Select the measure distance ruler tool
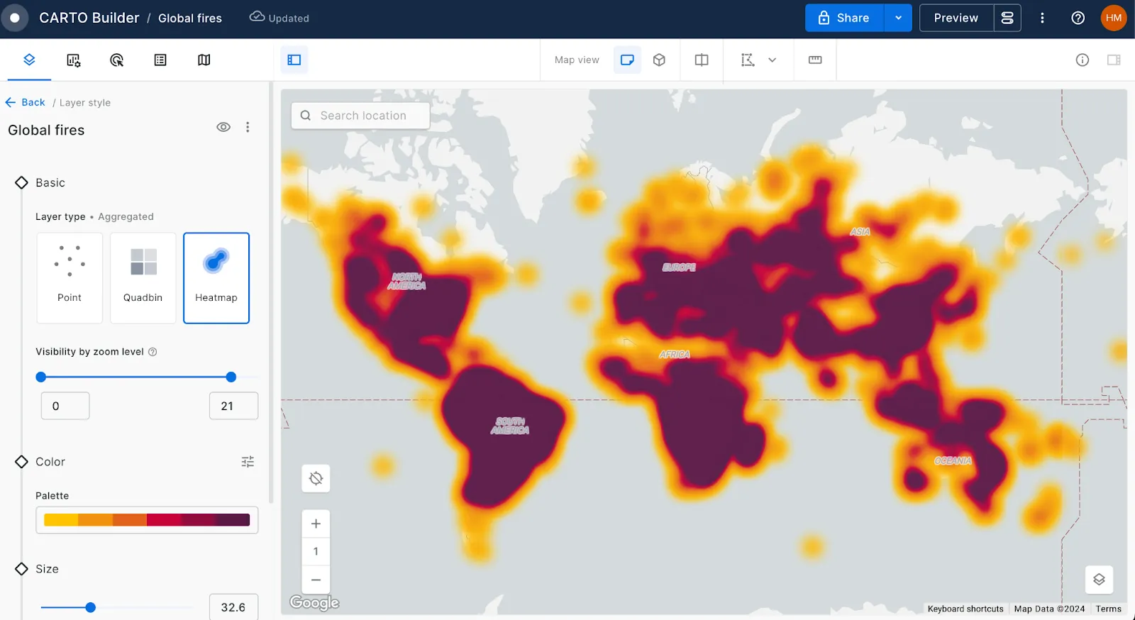 (x=815, y=60)
